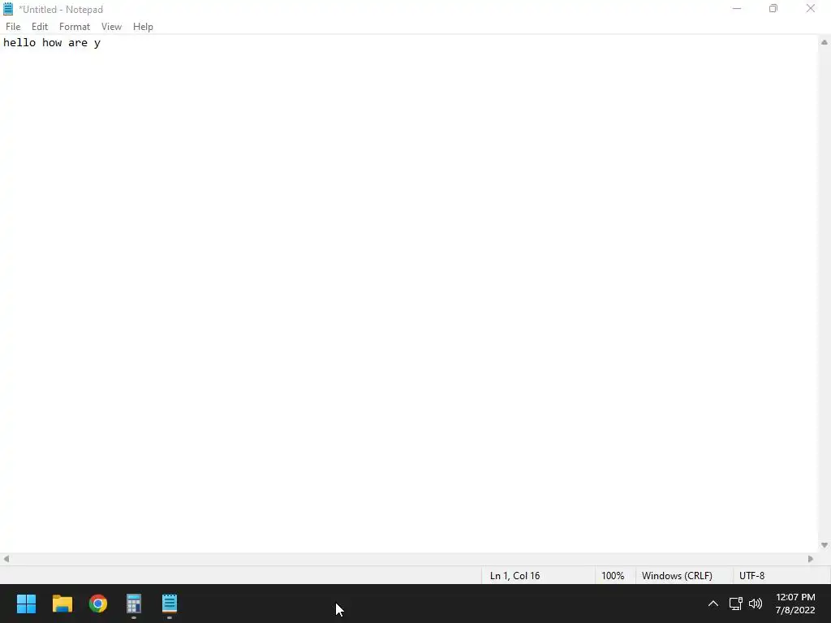This screenshot has width=831, height=623.
Task: Click scroll up arrow of vertical scrollbar
Action: [825, 42]
